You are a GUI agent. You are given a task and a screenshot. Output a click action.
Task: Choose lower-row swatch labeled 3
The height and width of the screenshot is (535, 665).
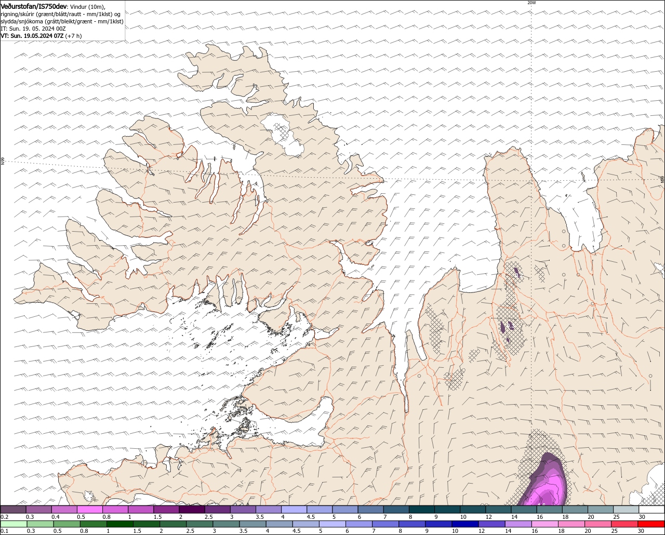pos(226,524)
